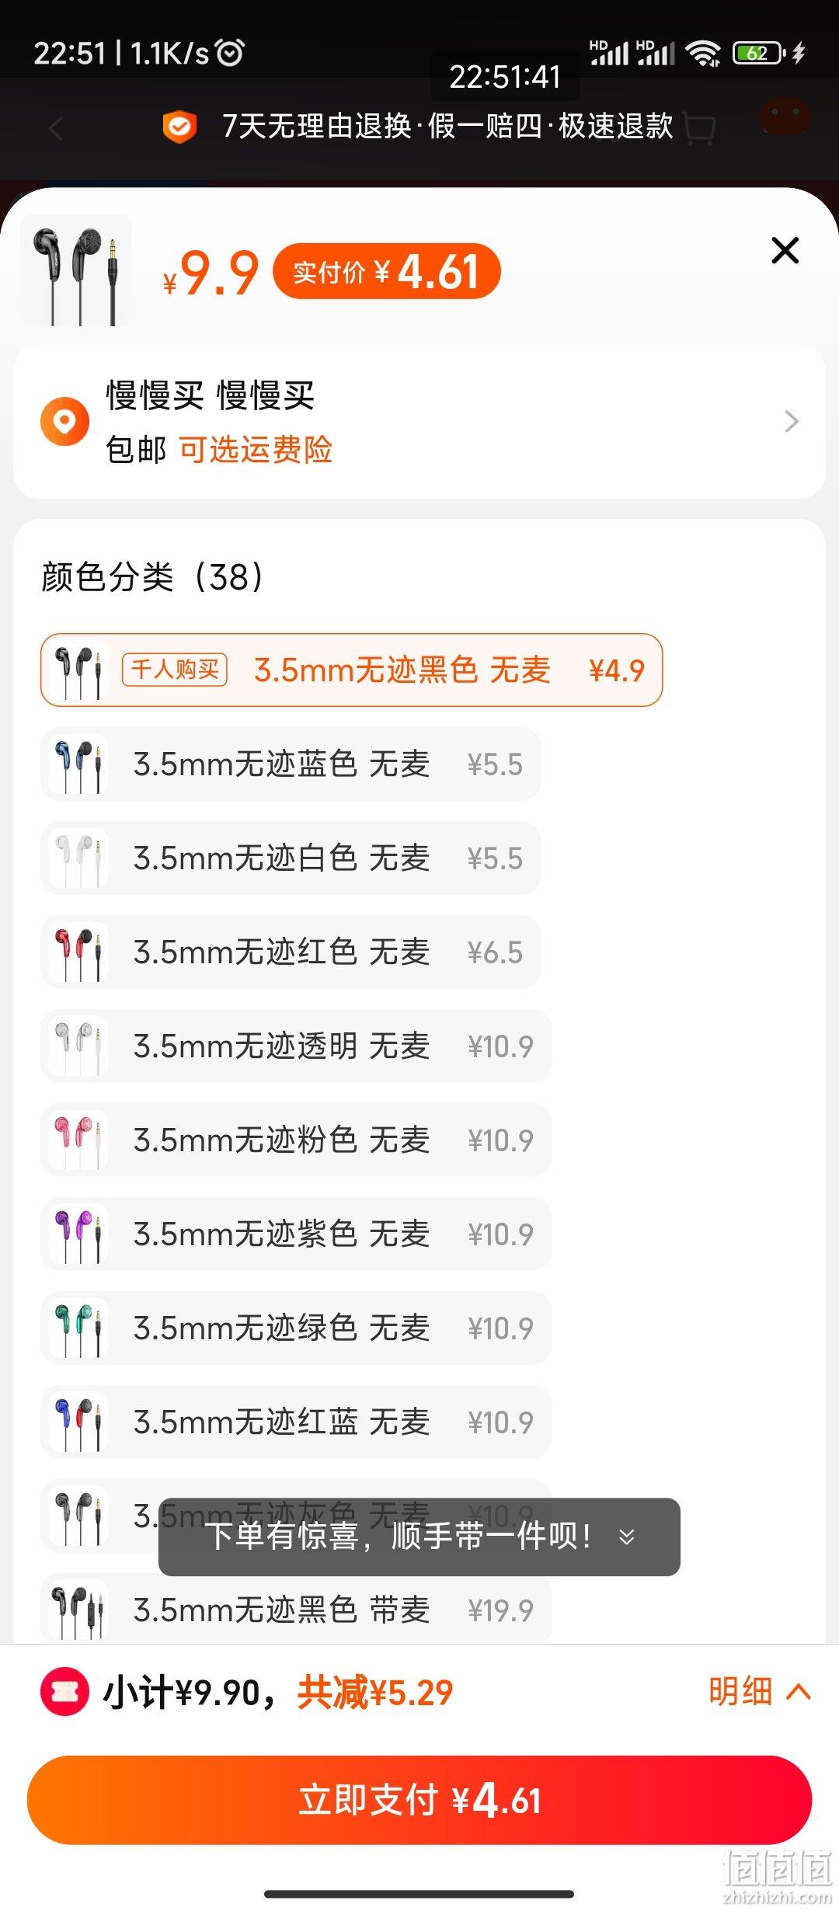View the black earphone product thumbnail
This screenshot has height=1911, width=839.
pos(76,270)
